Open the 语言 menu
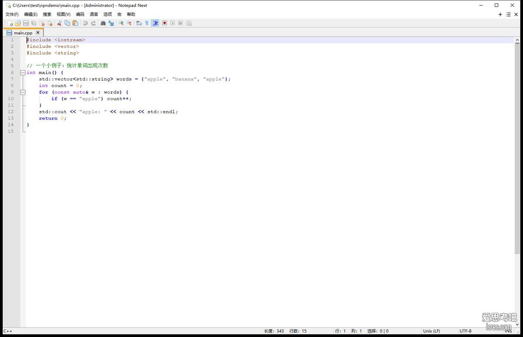Screen dimensions: 523x337 (x=94, y=14)
